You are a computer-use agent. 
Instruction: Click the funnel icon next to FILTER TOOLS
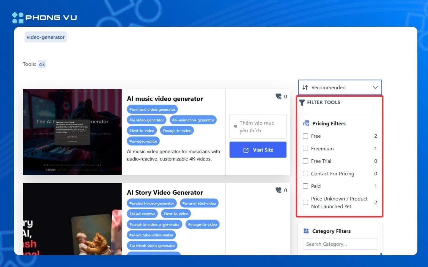click(302, 103)
